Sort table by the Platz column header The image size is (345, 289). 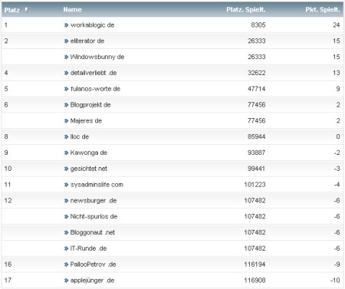[x=12, y=10]
